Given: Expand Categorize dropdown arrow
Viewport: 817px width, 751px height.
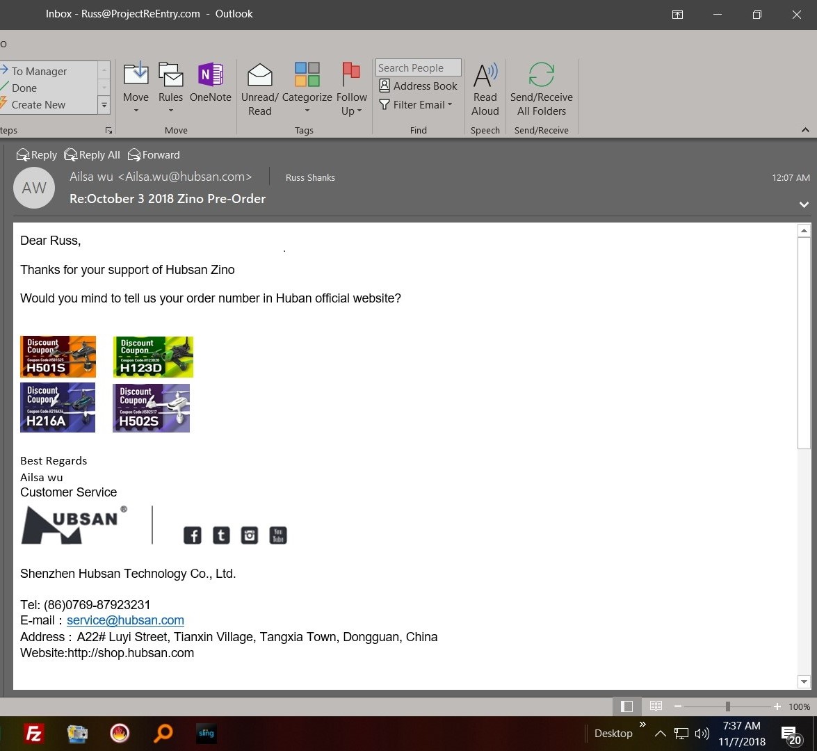Looking at the screenshot, I should point(307,111).
